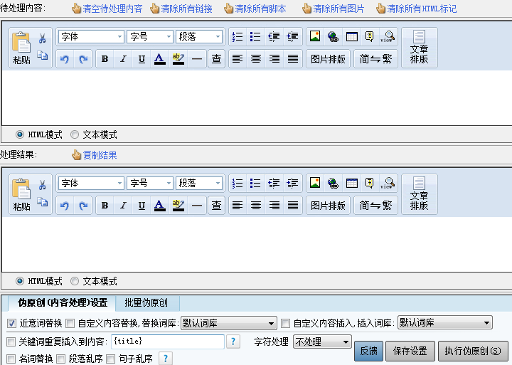Open the 字号 size dropdown in lower editor
This screenshot has width=512, height=365.
[149, 183]
